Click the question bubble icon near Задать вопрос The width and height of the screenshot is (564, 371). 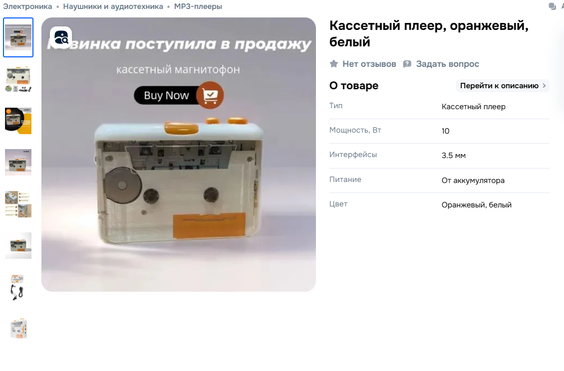pos(407,64)
